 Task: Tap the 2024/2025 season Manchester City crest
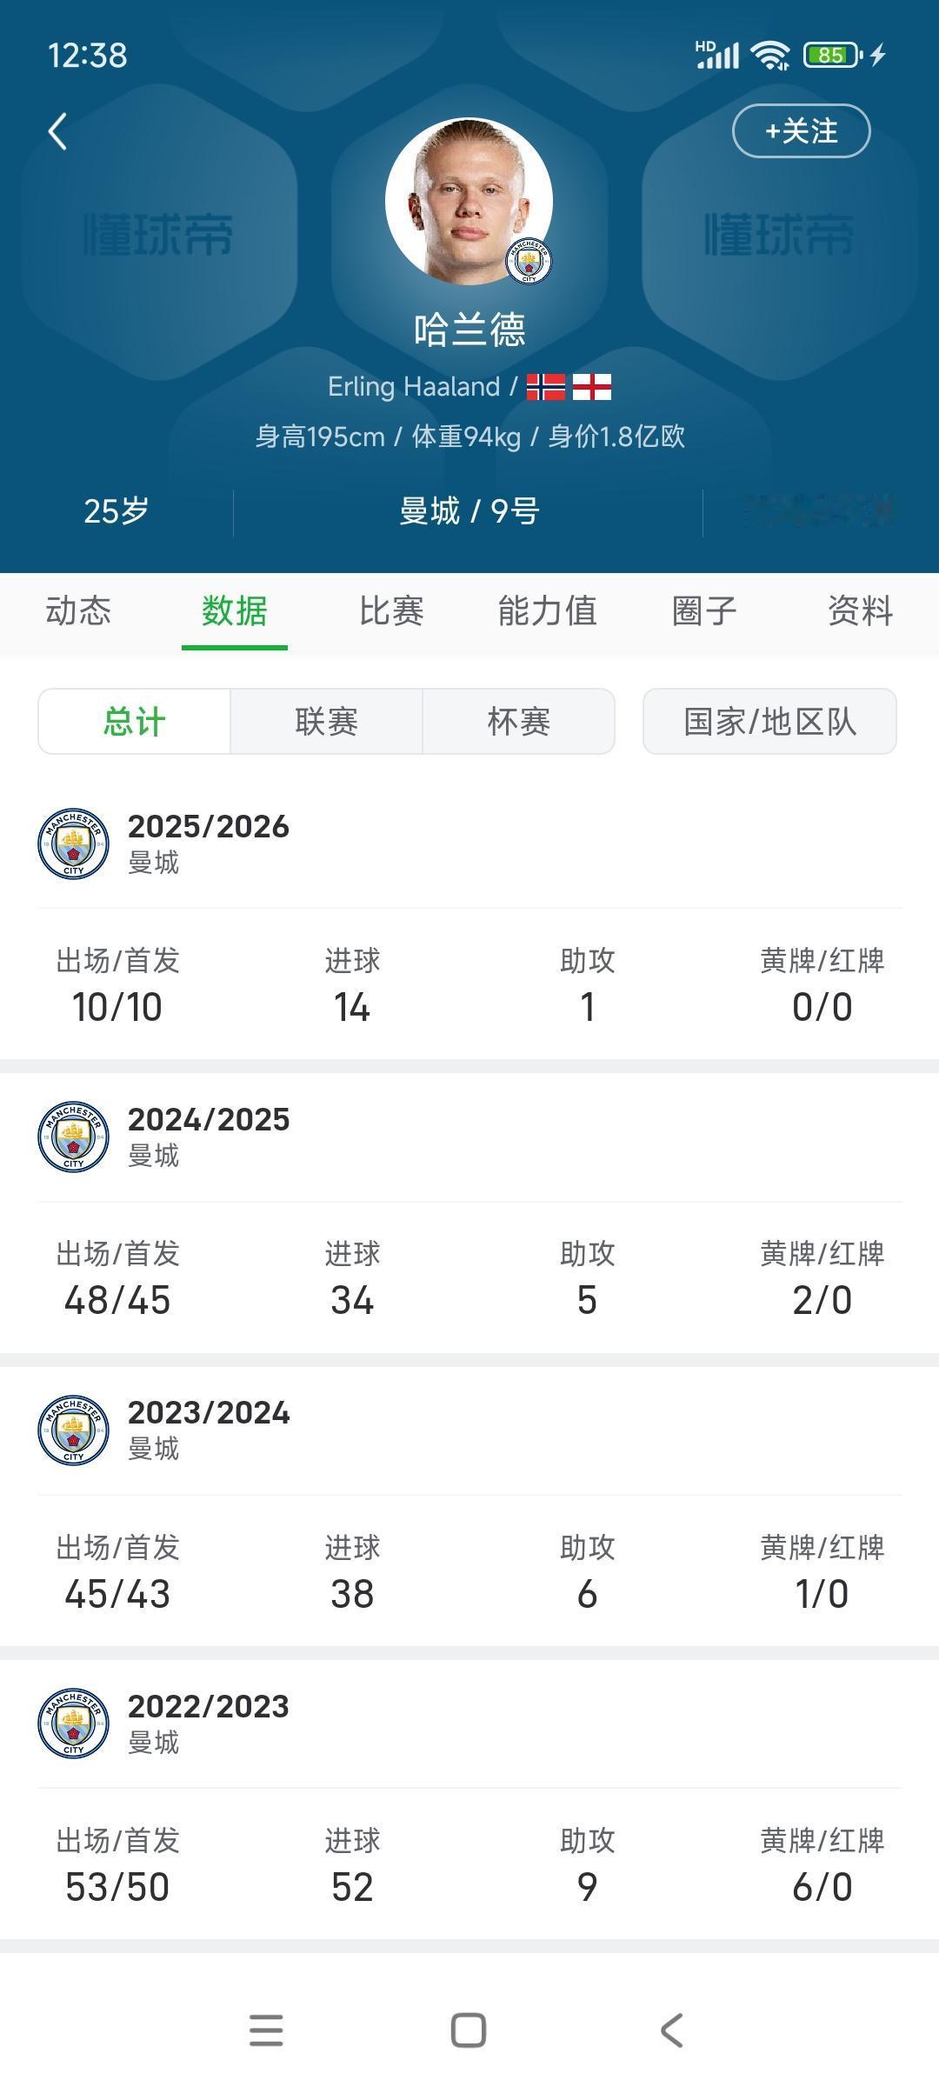pyautogui.click(x=74, y=1137)
